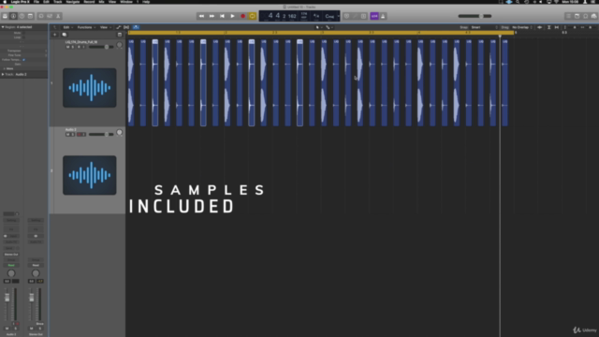Image resolution: width=599 pixels, height=337 pixels.
Task: Open the Note Pads button
Action: point(577,16)
